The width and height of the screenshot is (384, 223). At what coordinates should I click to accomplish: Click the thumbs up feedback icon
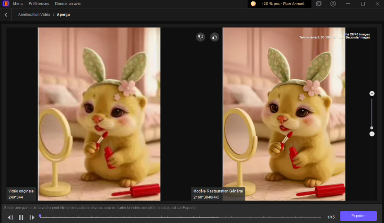[215, 37]
